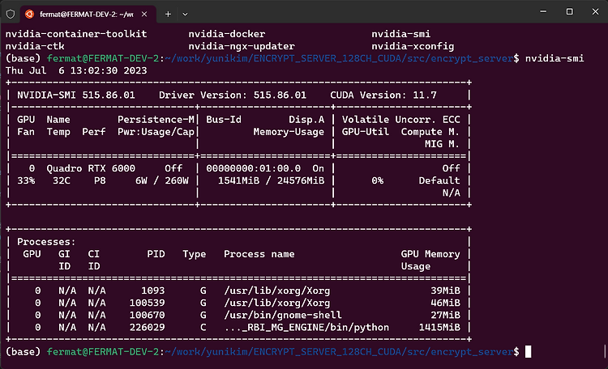Click GPU memory usage 27MiB
The height and width of the screenshot is (369, 608).
point(445,315)
